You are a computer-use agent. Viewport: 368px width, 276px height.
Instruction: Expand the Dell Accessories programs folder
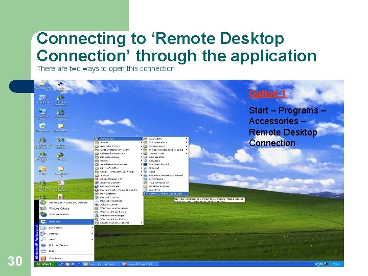[119, 157]
